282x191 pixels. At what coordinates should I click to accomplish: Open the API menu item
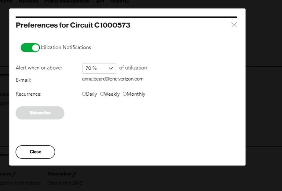click(100, 1)
